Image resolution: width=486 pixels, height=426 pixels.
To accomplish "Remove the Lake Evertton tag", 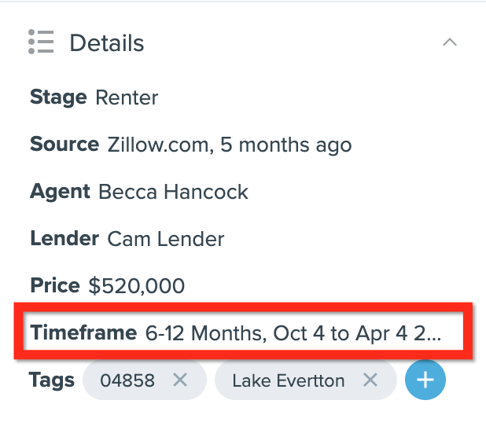I will tap(370, 380).
